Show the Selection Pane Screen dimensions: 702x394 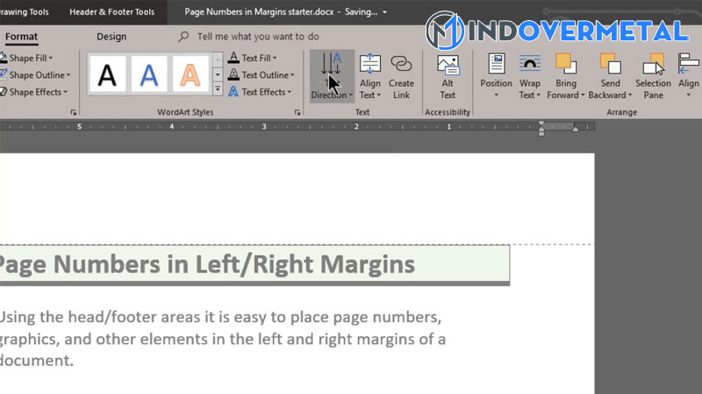click(x=653, y=77)
